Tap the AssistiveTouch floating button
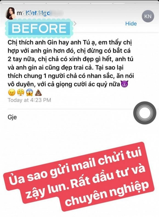The height and width of the screenshot is (217, 159). click(x=145, y=113)
